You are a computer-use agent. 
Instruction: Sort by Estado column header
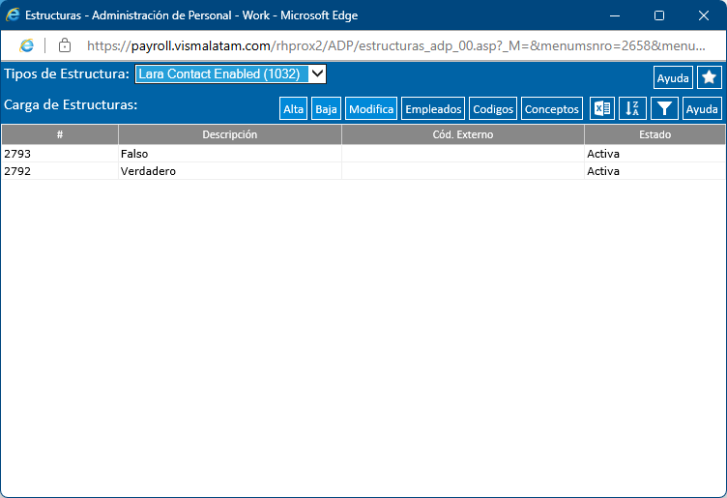[x=654, y=134]
